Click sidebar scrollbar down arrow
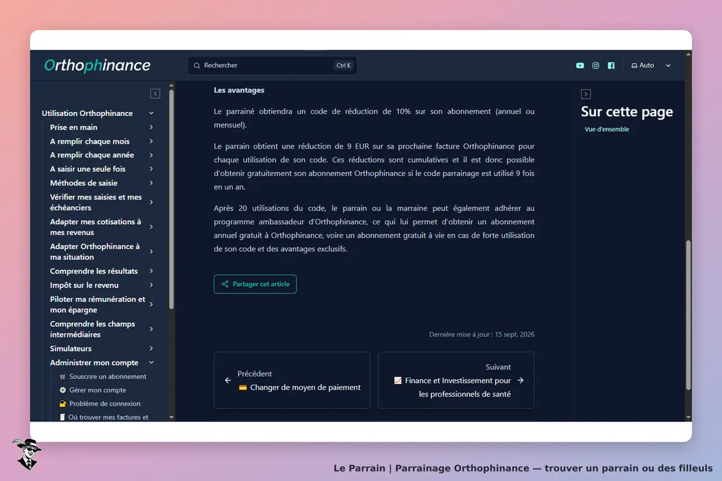 pos(171,417)
